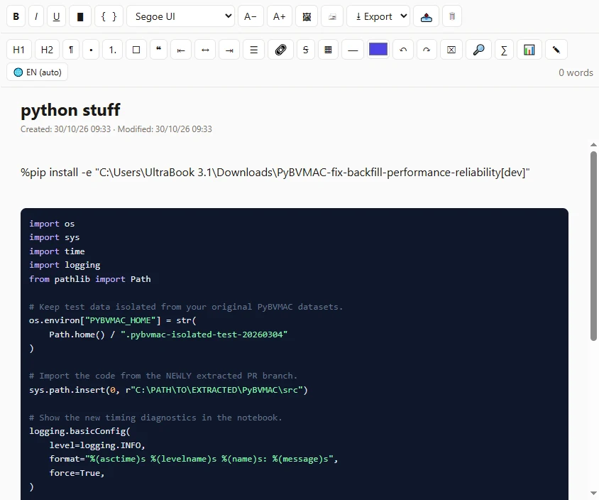Apply Heading 1 style

(x=18, y=50)
